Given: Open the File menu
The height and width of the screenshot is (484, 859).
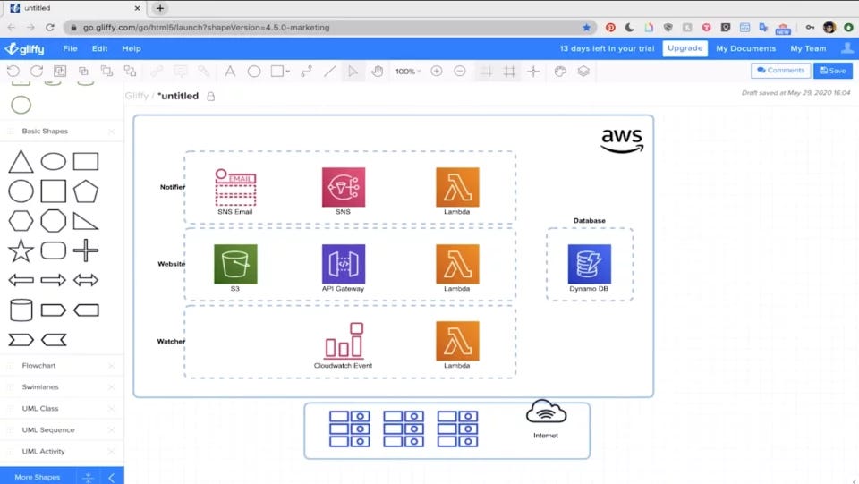Looking at the screenshot, I should pyautogui.click(x=70, y=48).
